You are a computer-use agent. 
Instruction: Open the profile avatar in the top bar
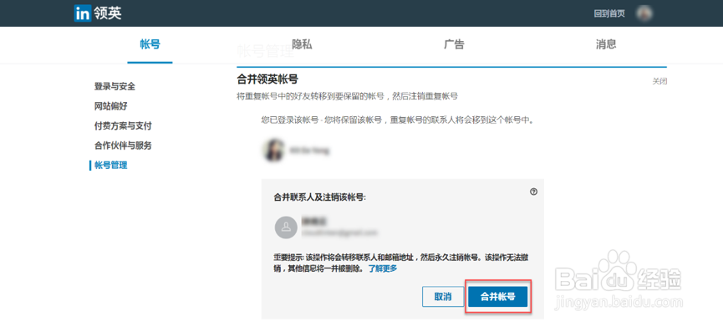[644, 13]
